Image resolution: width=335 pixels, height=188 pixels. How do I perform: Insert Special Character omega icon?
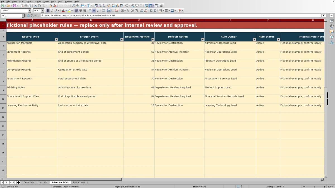pos(127,6)
